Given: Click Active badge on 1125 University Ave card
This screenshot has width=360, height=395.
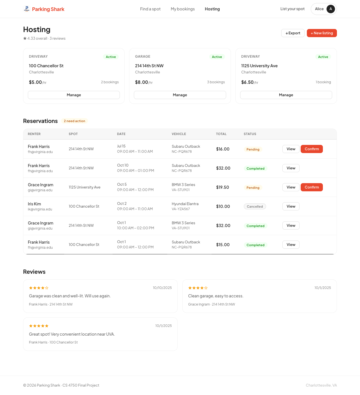Looking at the screenshot, I should tap(323, 57).
